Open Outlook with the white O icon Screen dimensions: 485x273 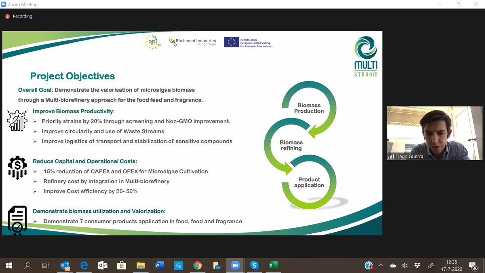tap(103, 265)
